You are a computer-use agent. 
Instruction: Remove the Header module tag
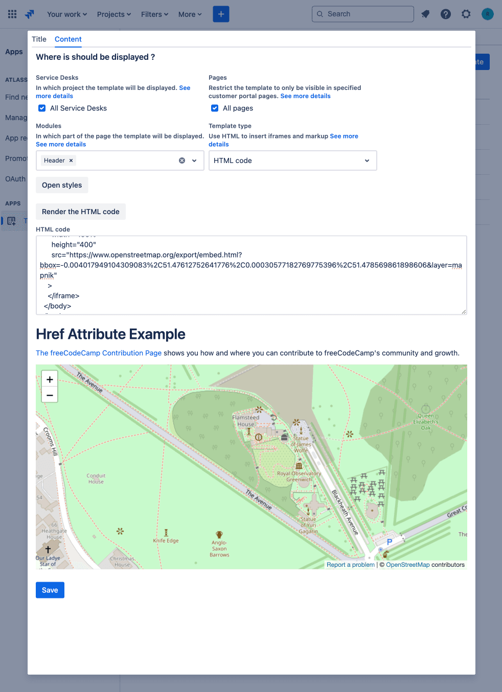(x=71, y=160)
